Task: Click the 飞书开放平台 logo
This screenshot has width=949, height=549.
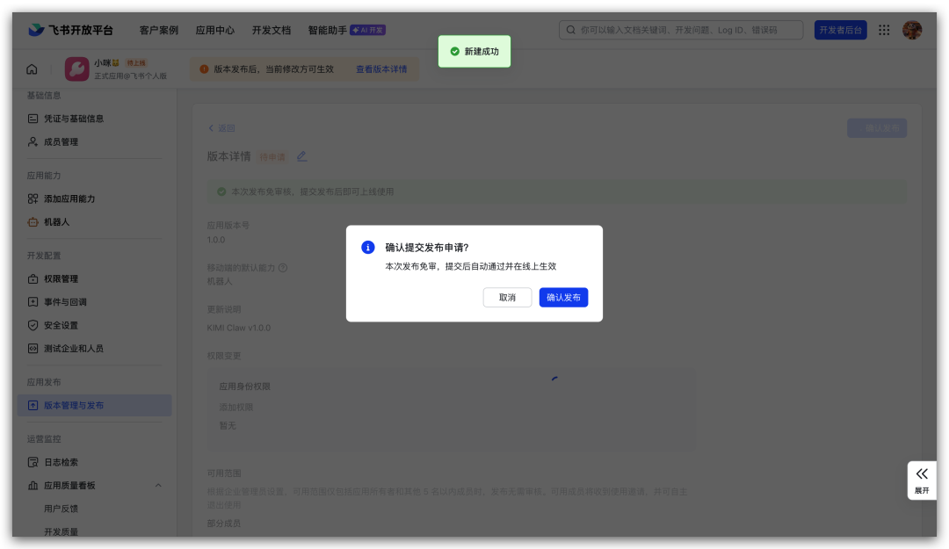Action: (70, 30)
